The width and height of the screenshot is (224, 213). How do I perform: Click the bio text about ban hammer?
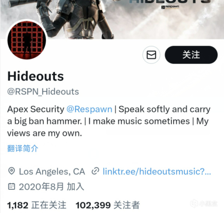coord(109,121)
